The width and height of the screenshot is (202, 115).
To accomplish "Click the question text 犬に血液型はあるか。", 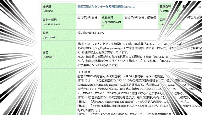I will tap(91, 33).
